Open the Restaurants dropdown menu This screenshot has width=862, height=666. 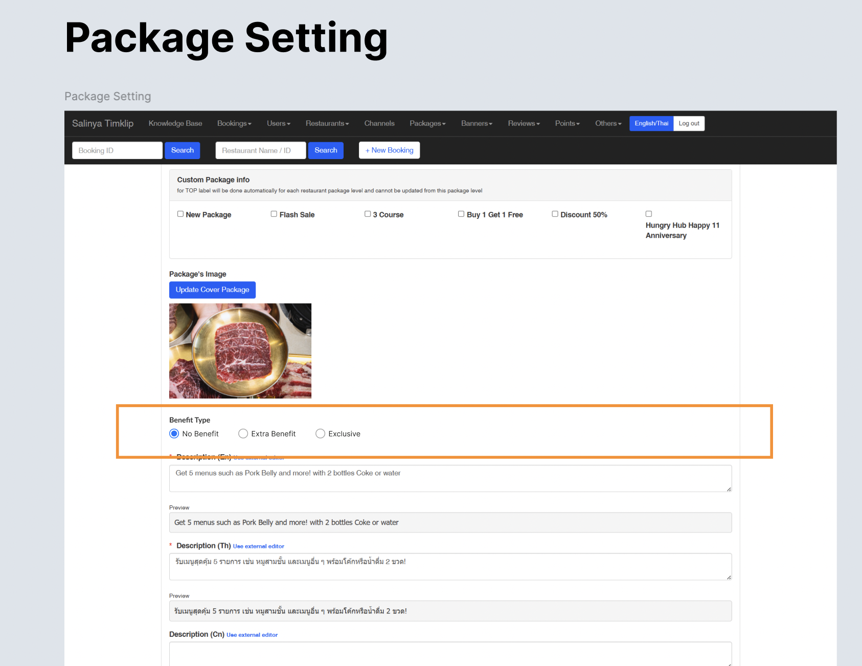pyautogui.click(x=327, y=123)
